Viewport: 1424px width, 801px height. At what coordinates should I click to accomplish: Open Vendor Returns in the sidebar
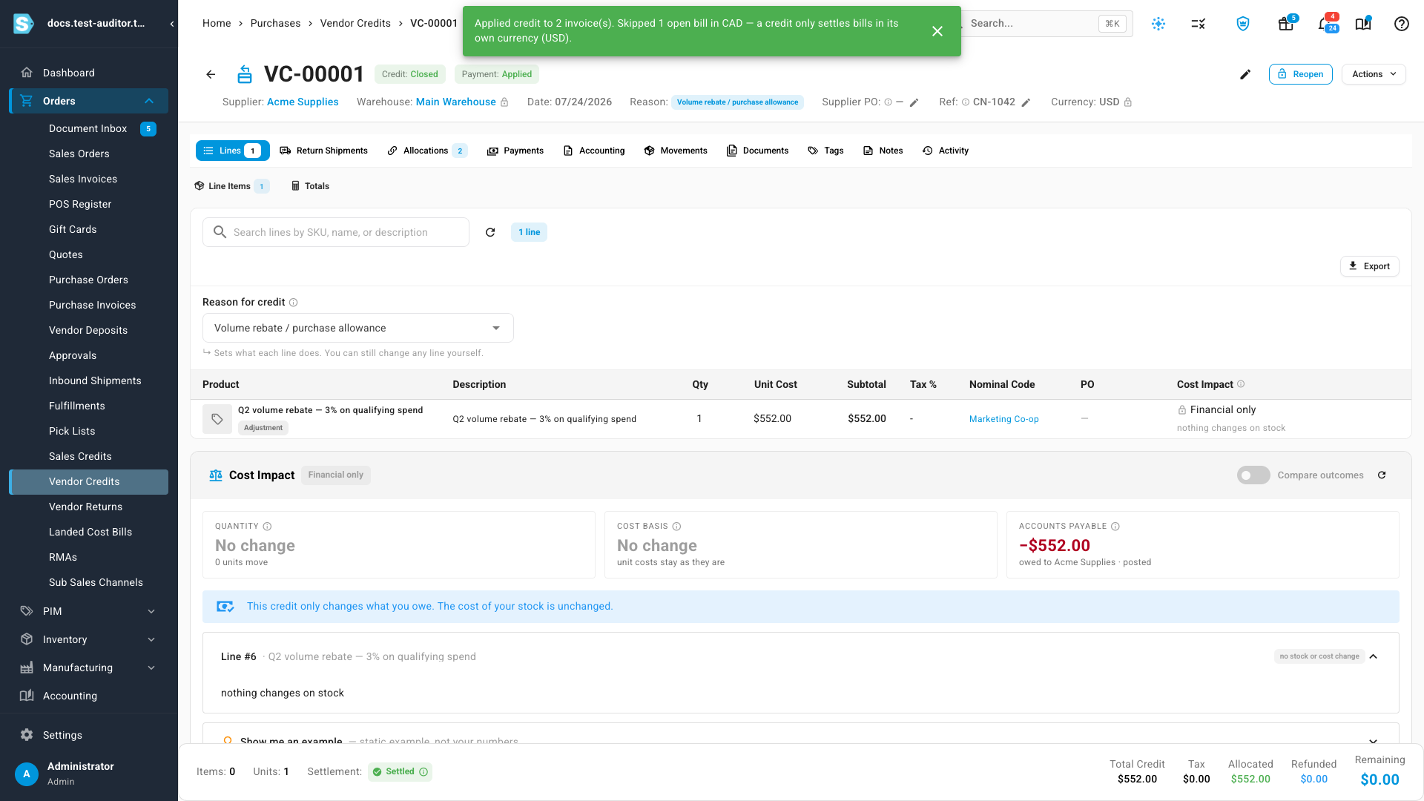85,507
